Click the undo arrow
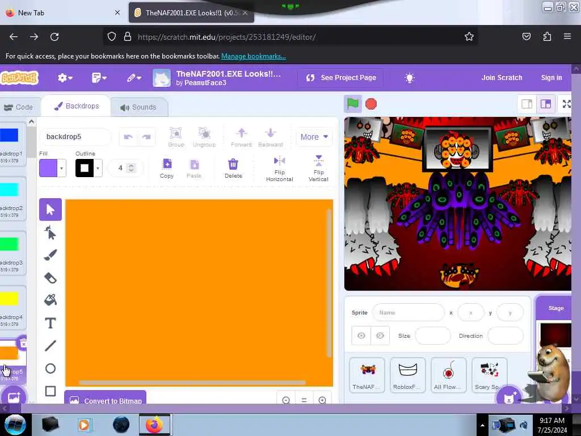Viewport: 581px width, 436px height. coord(128,137)
